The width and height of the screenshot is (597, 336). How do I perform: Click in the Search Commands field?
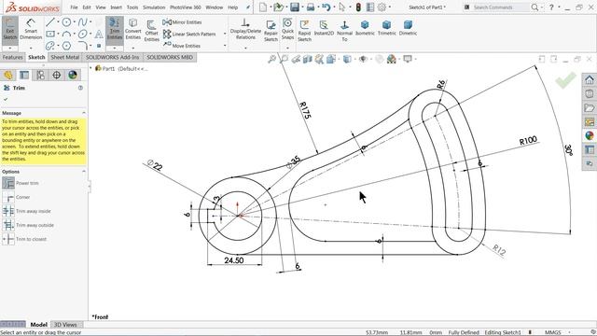(500, 7)
